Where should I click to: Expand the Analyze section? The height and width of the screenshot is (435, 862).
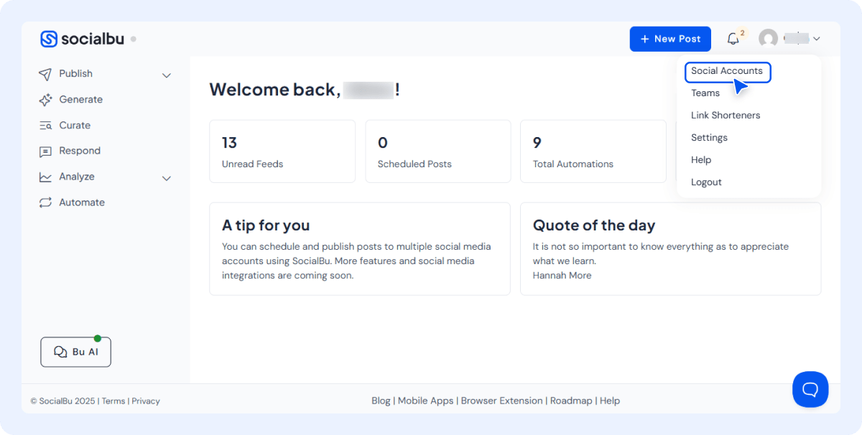click(x=167, y=178)
